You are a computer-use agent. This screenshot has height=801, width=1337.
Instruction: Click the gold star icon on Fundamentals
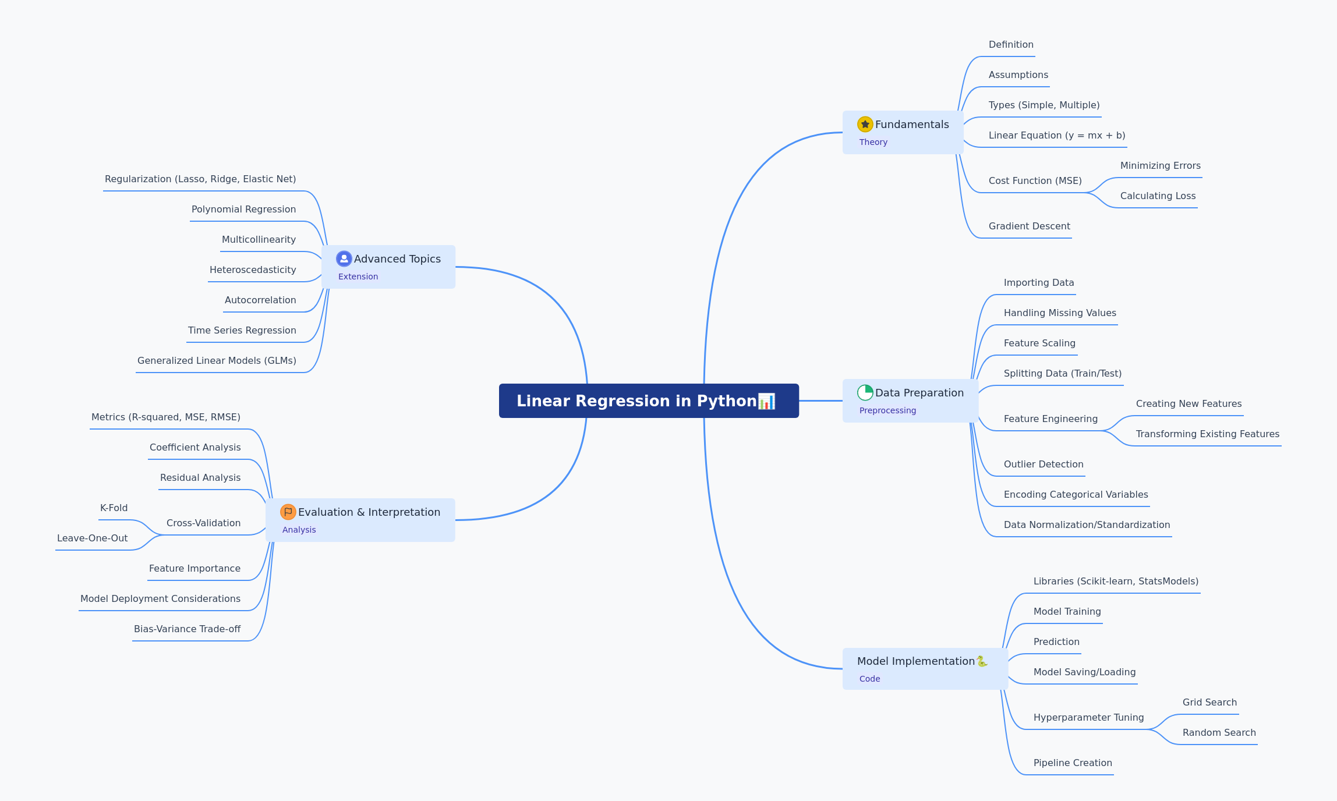coord(865,125)
